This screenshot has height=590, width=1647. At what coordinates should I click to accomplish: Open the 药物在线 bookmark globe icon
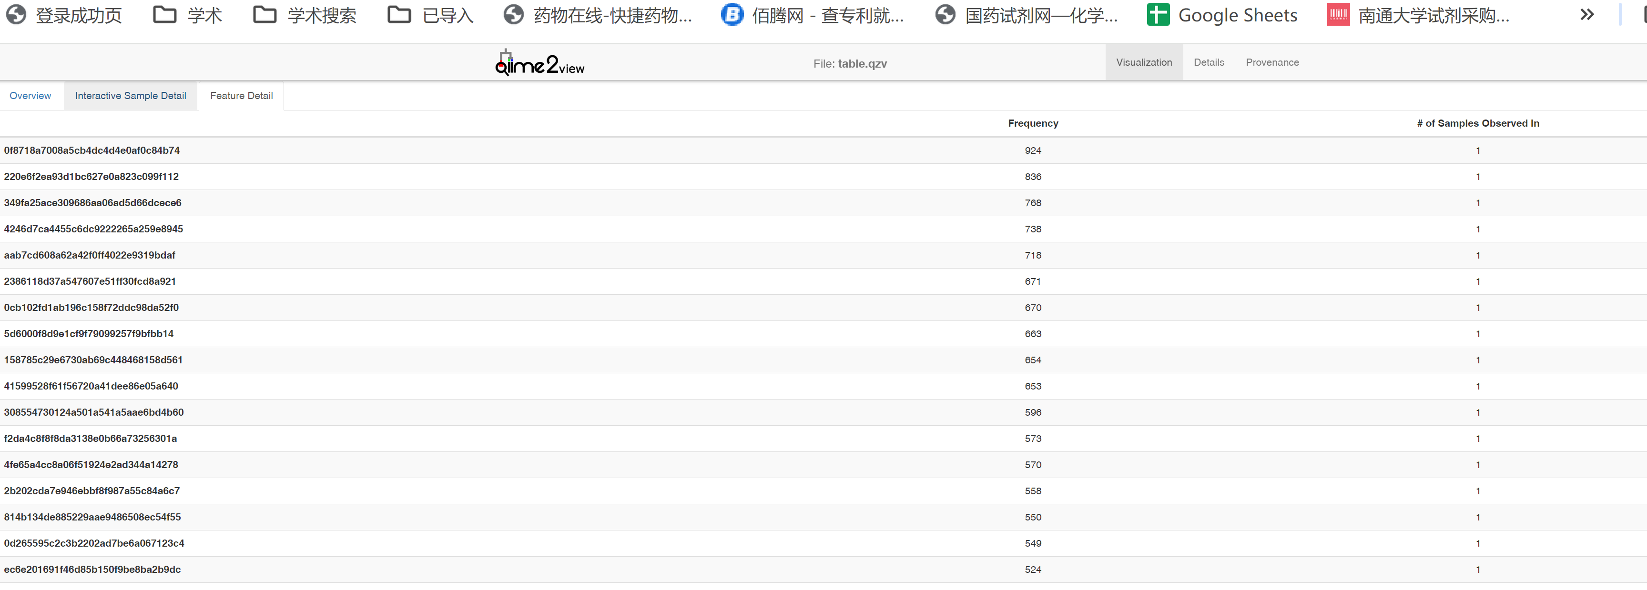tap(513, 15)
